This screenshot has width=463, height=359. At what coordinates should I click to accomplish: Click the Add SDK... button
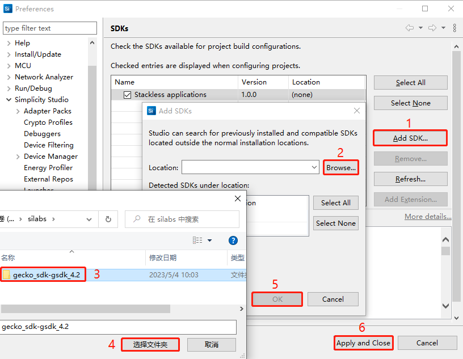[x=410, y=138]
